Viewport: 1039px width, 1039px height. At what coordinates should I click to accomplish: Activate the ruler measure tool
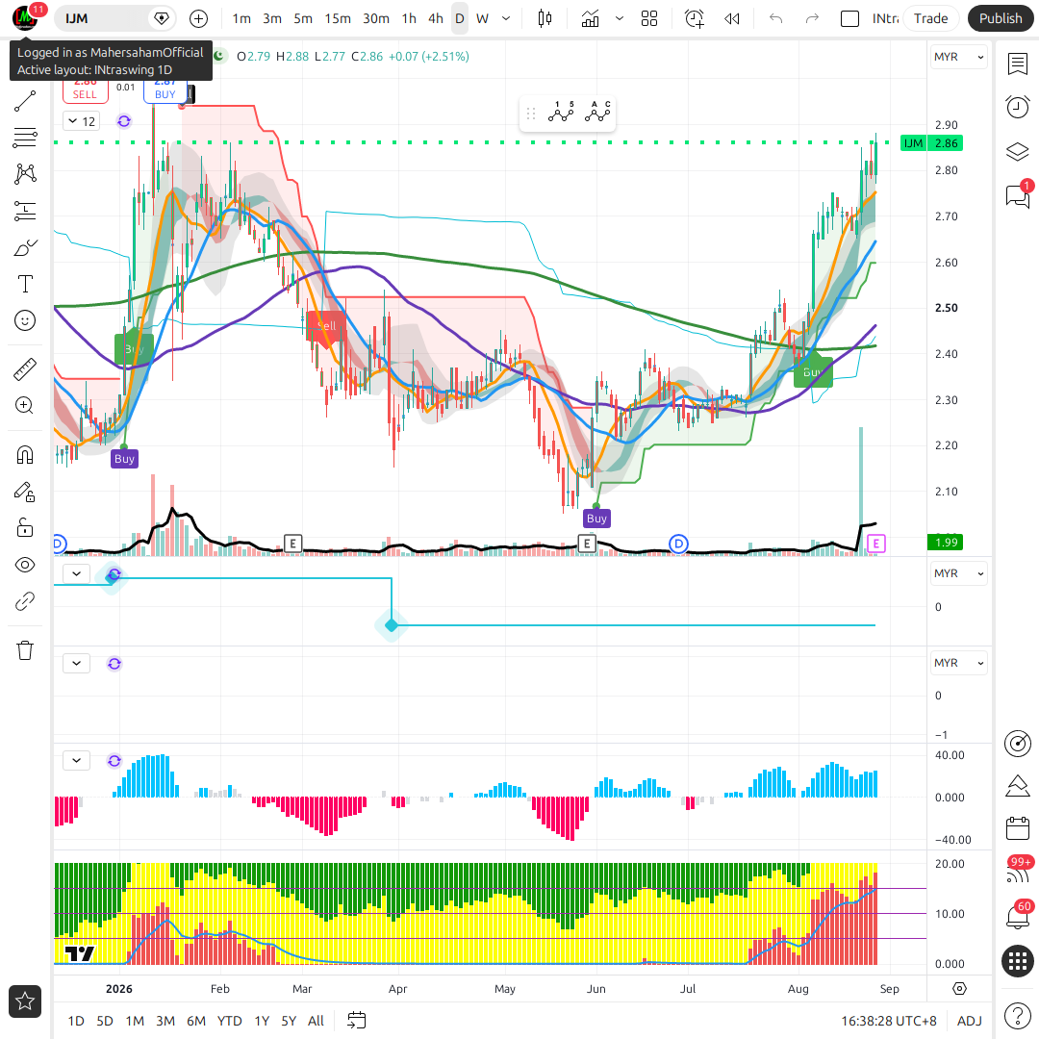point(25,369)
